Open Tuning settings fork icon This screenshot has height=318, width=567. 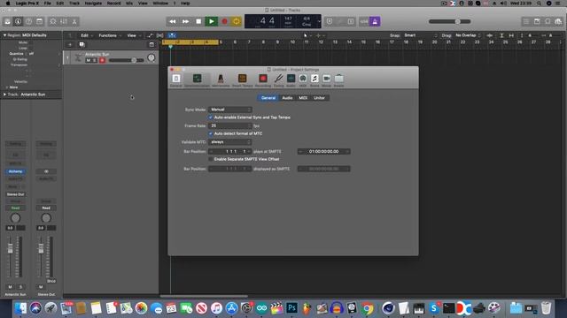(278, 80)
